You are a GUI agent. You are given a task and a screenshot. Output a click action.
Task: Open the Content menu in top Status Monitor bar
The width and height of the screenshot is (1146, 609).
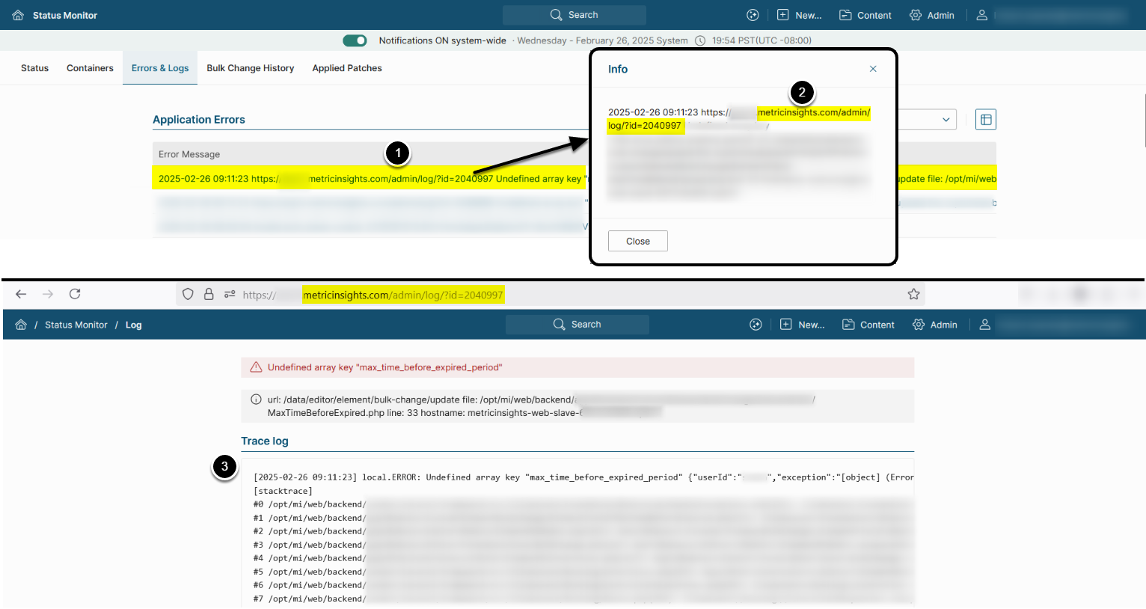click(x=865, y=15)
